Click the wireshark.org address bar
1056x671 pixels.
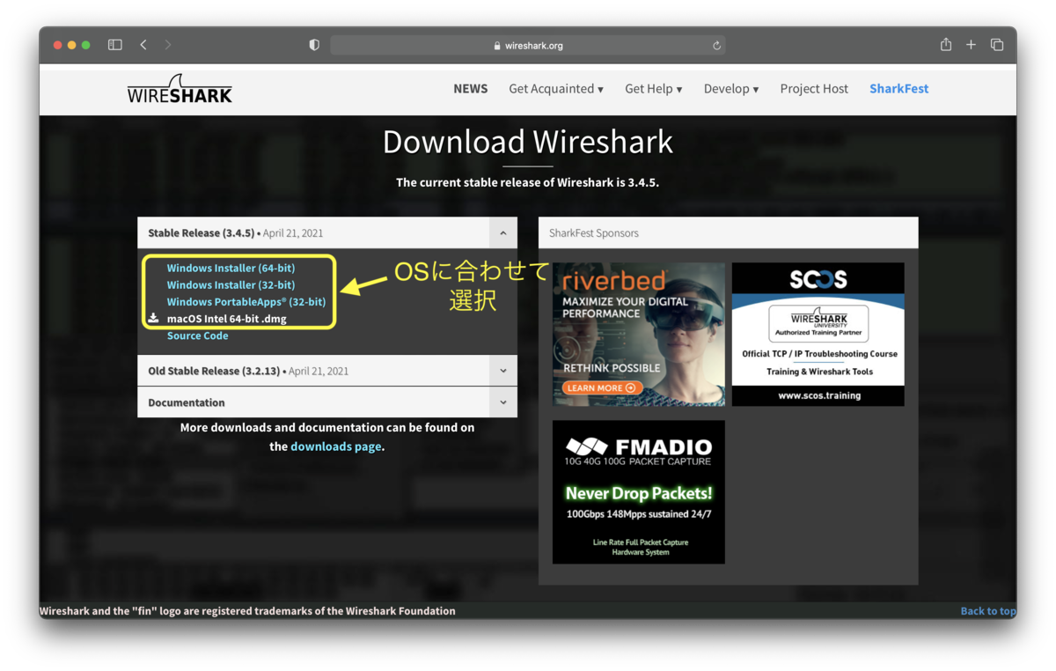point(528,46)
